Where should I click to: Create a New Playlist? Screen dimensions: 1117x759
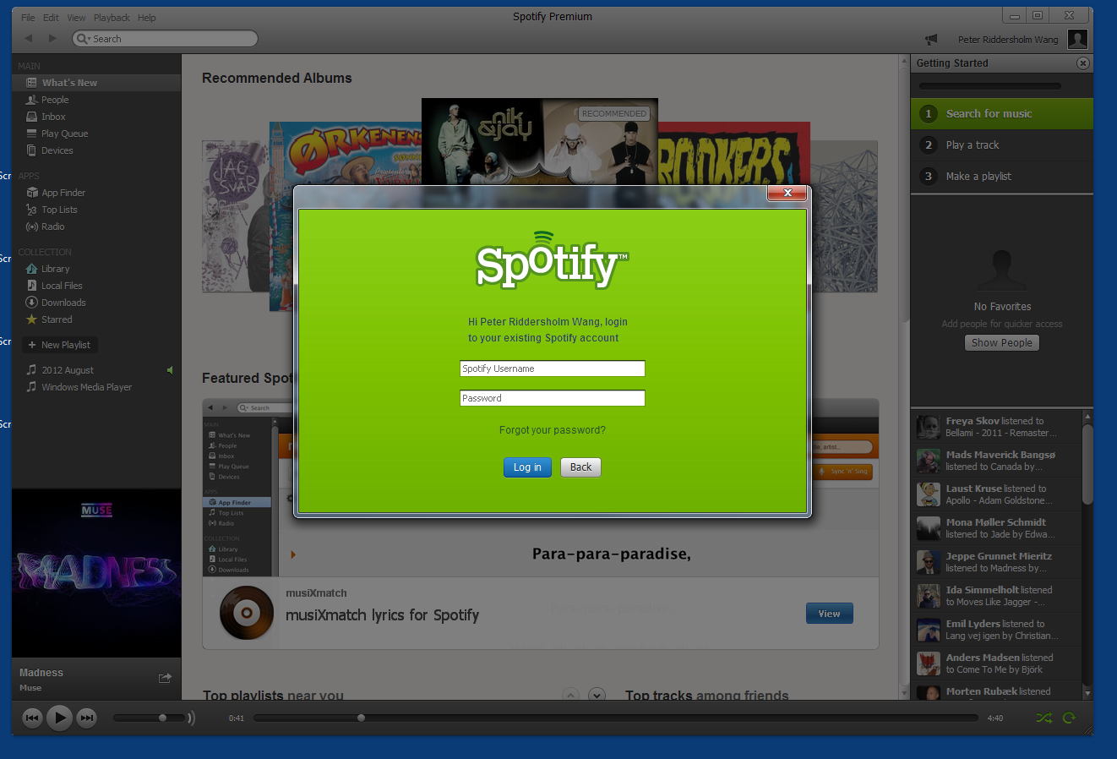pyautogui.click(x=60, y=345)
